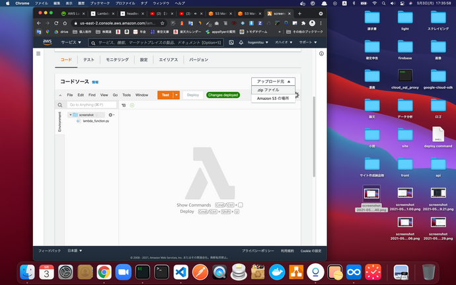Open lambda_function.py in file tree

click(96, 121)
